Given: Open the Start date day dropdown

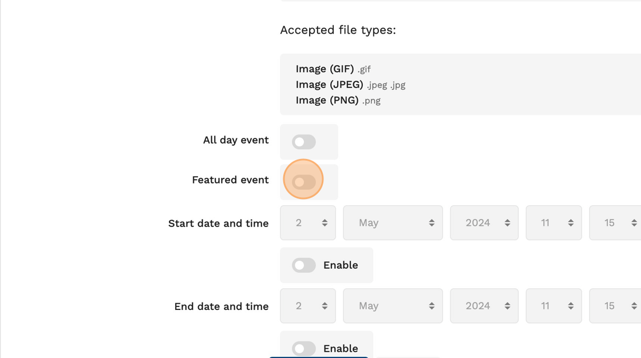Looking at the screenshot, I should pos(308,223).
